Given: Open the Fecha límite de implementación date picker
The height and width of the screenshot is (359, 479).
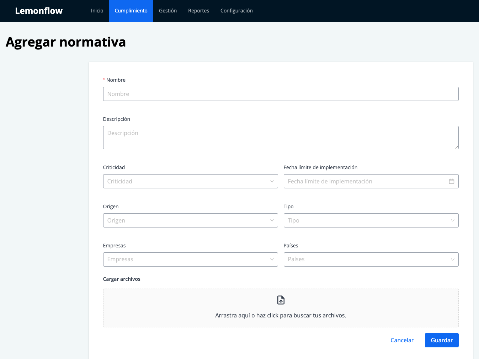Looking at the screenshot, I should (x=371, y=181).
